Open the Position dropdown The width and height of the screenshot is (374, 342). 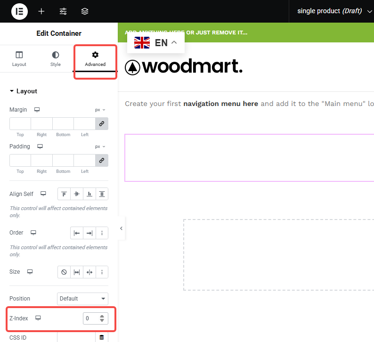82,299
